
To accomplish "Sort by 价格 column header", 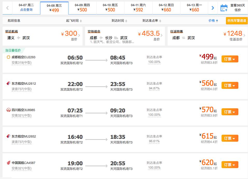I will pyautogui.click(x=213, y=21).
